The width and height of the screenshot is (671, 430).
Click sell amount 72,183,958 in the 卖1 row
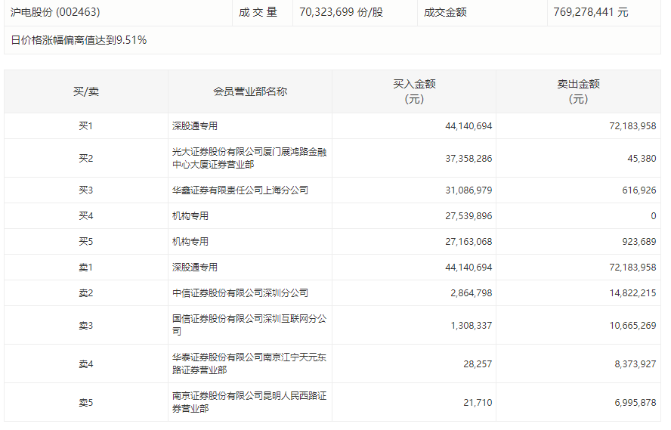point(632,267)
